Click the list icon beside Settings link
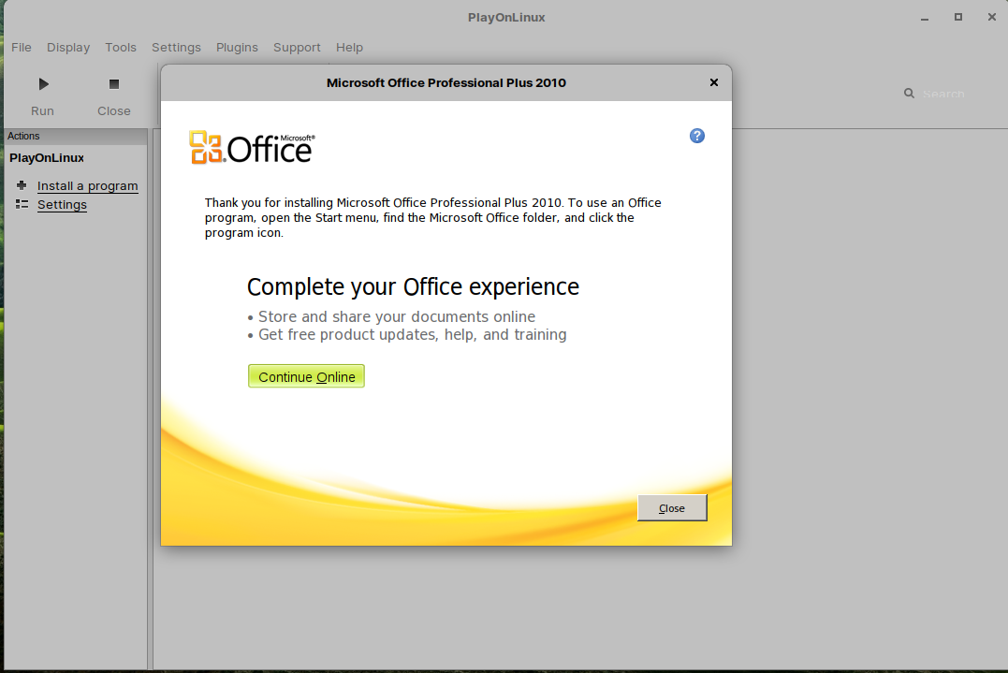Screen dimensions: 1008x673 22,204
